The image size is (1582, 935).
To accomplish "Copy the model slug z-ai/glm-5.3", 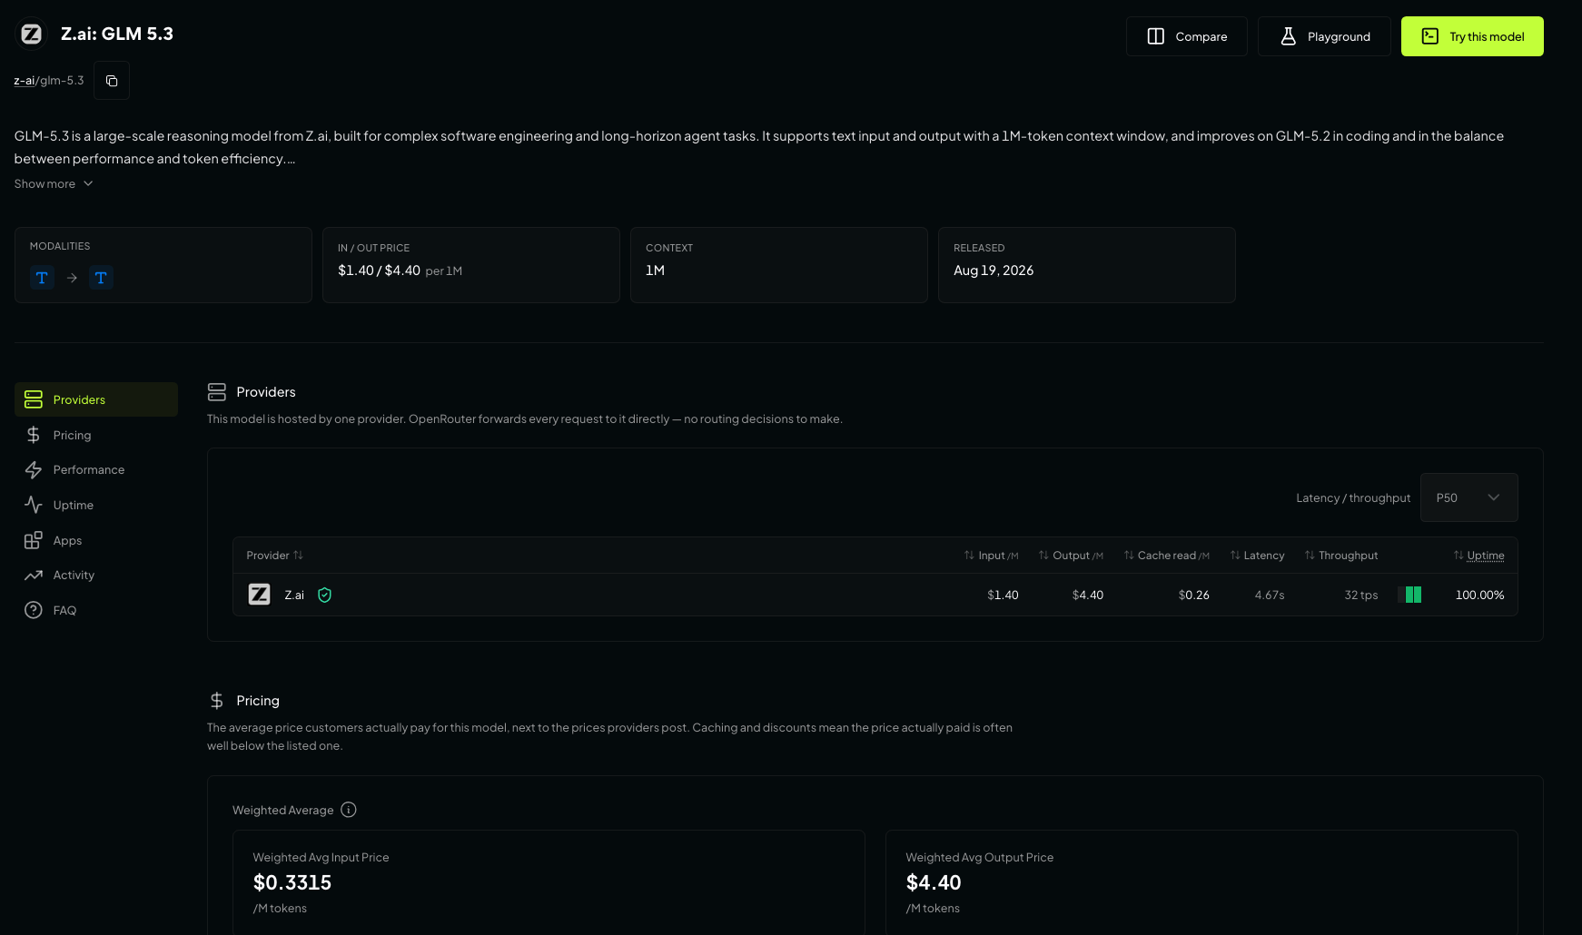I will pyautogui.click(x=112, y=81).
